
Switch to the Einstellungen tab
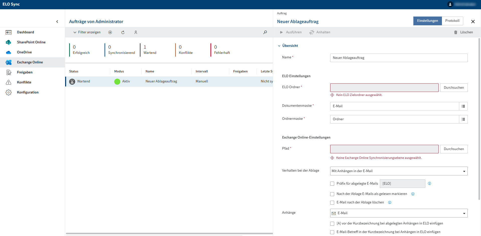coord(427,21)
